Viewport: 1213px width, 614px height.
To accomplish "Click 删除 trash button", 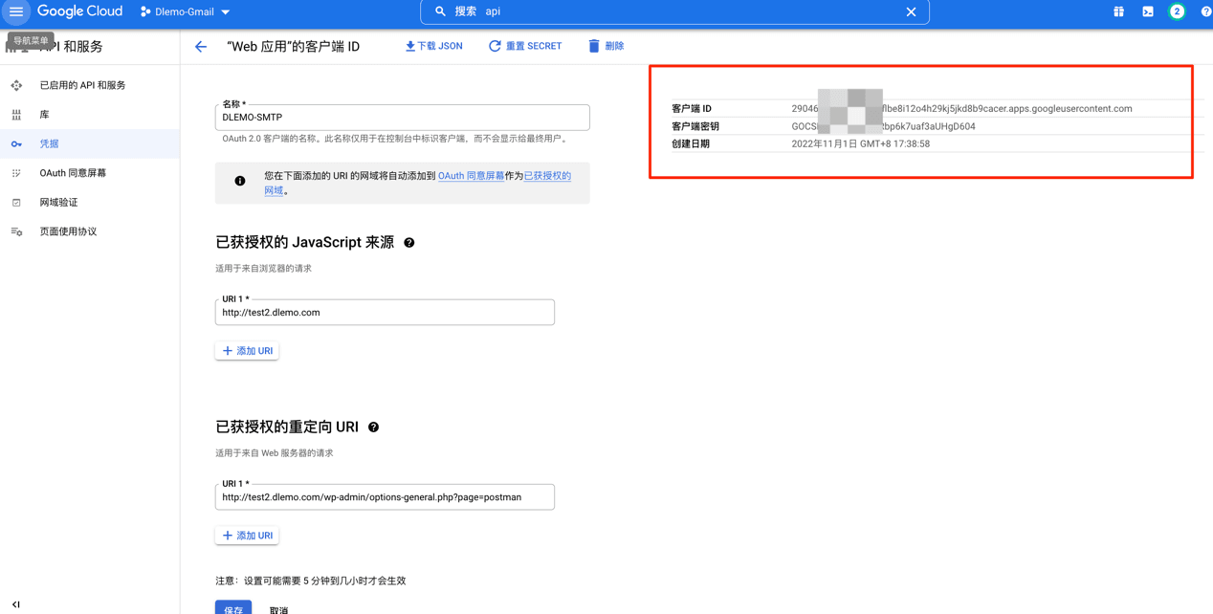I will (606, 46).
